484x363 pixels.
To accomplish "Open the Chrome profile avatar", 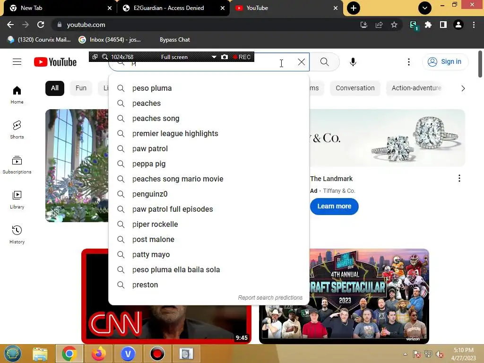I will [x=458, y=25].
